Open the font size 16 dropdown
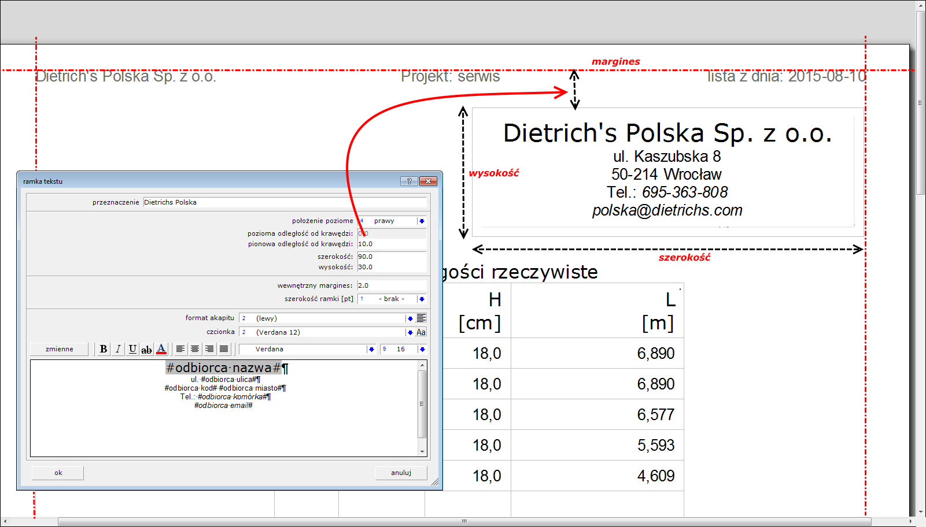926x527 pixels. tap(422, 350)
